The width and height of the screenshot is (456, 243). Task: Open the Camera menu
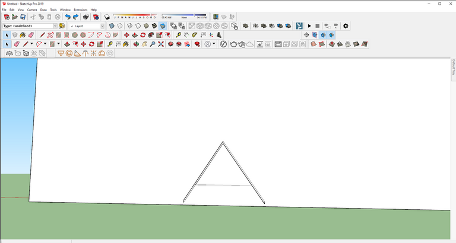[x=31, y=10]
